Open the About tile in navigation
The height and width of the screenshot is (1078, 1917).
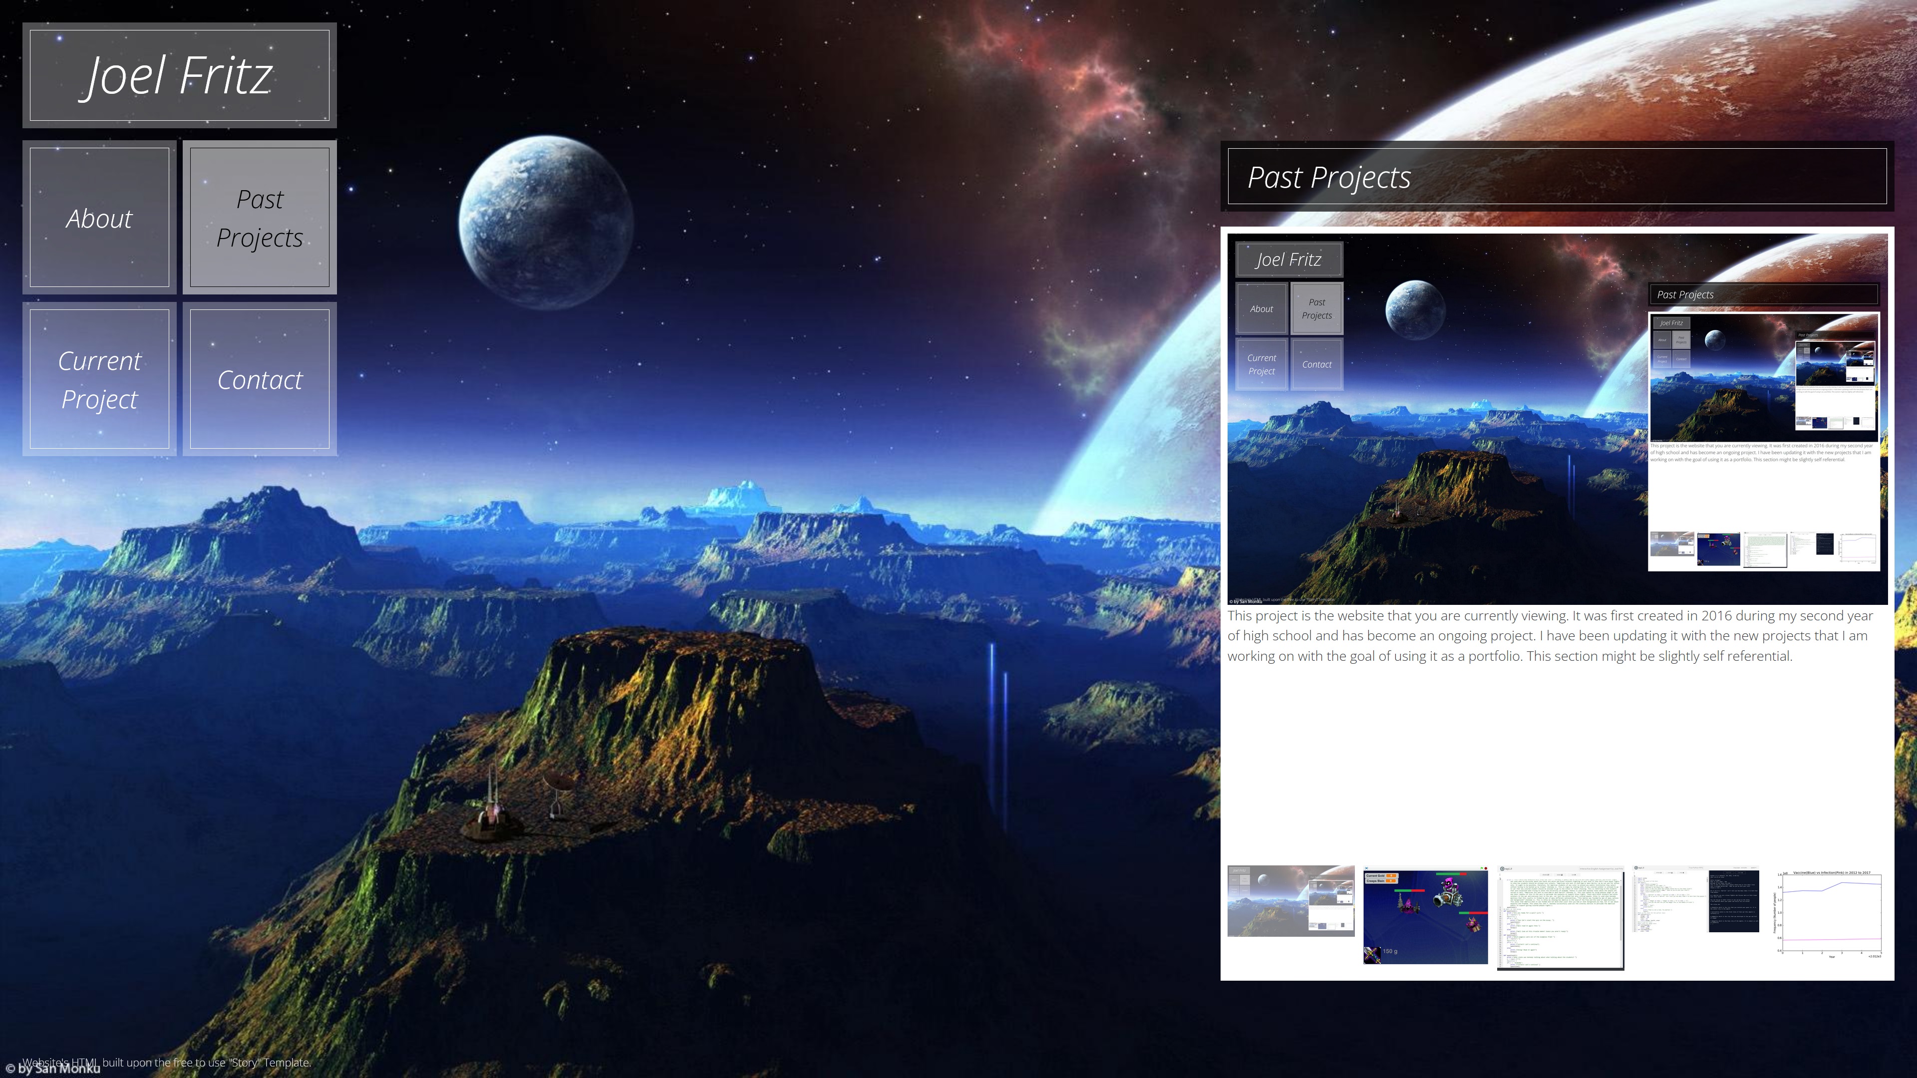point(99,217)
